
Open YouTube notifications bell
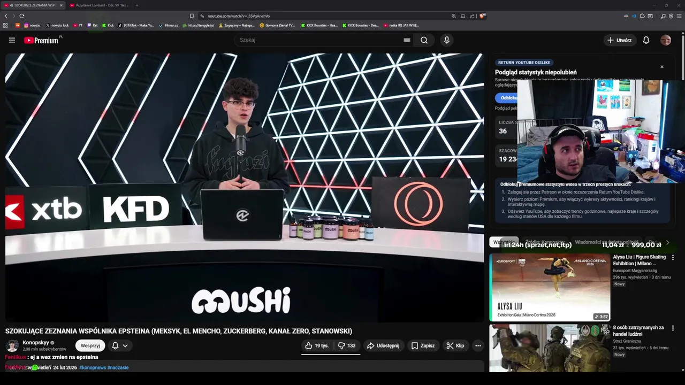point(646,40)
